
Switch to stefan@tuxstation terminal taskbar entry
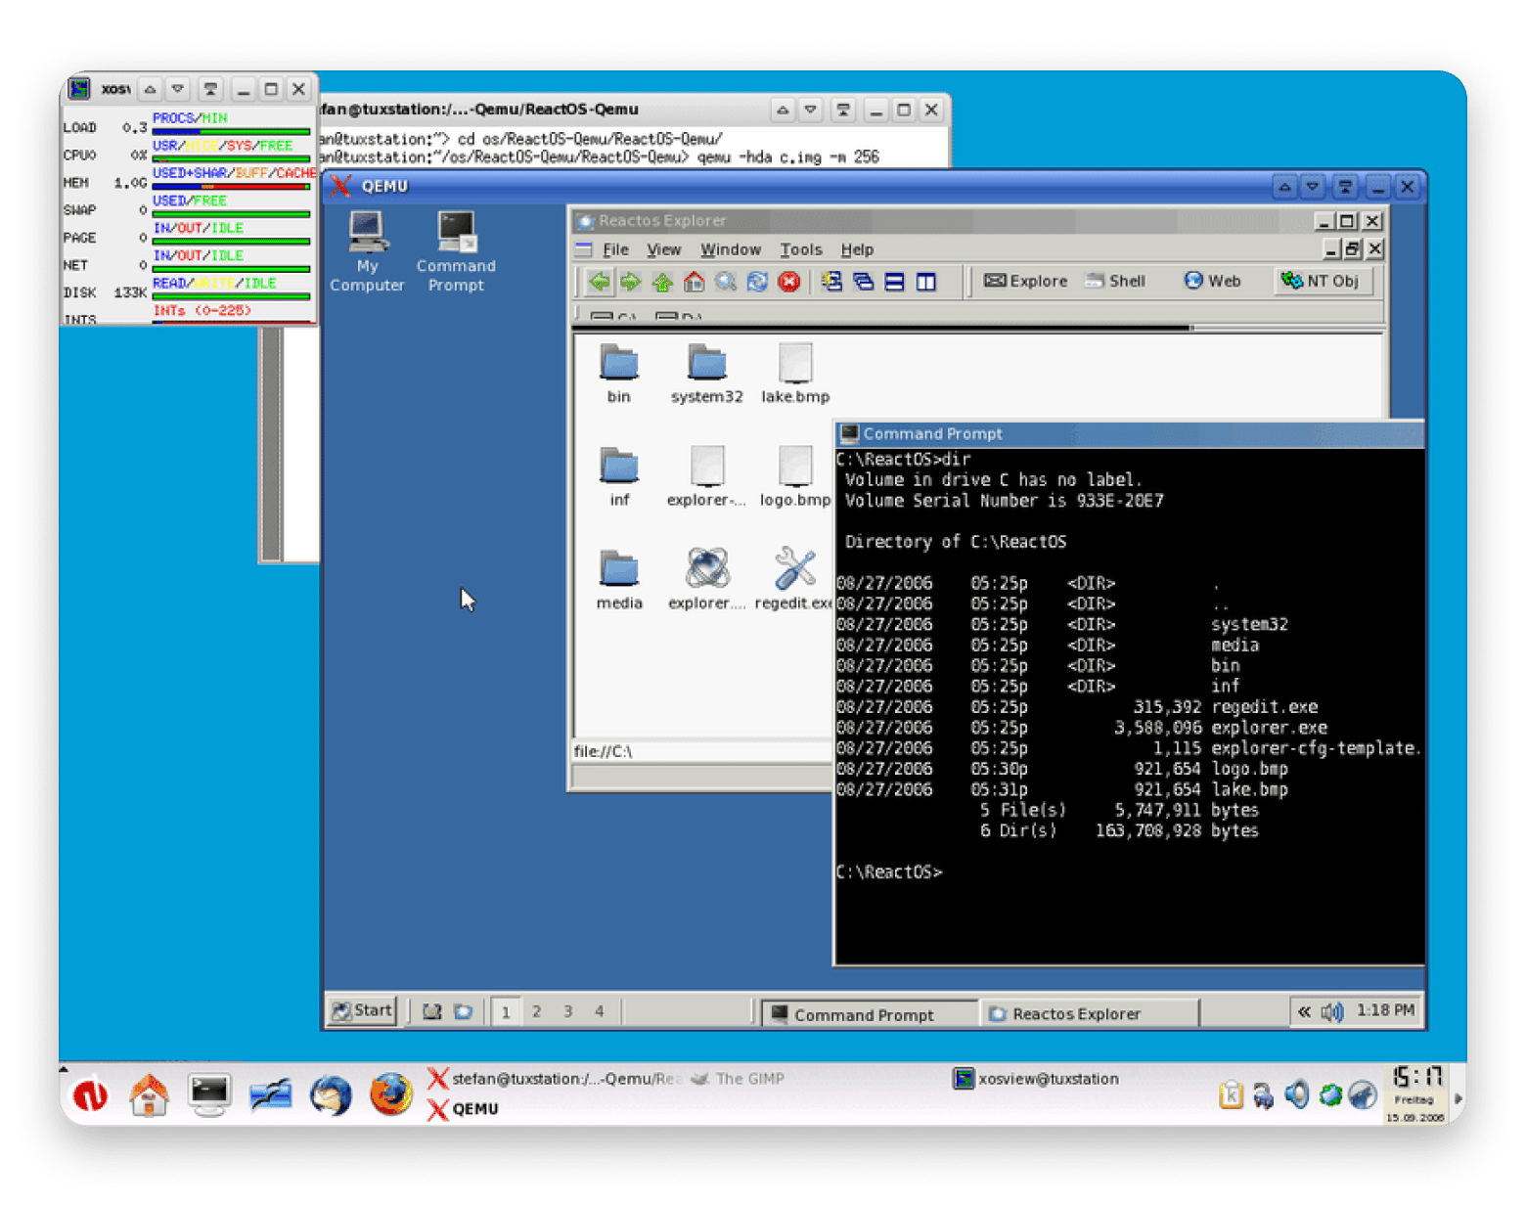click(555, 1079)
